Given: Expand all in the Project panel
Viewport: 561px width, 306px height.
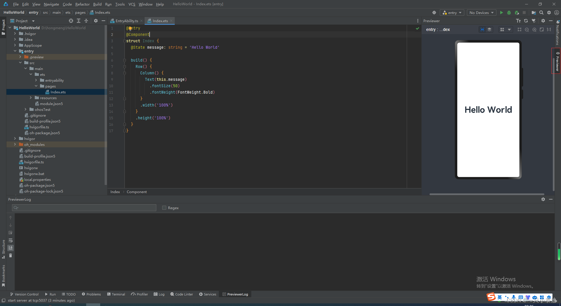Looking at the screenshot, I should click(79, 21).
